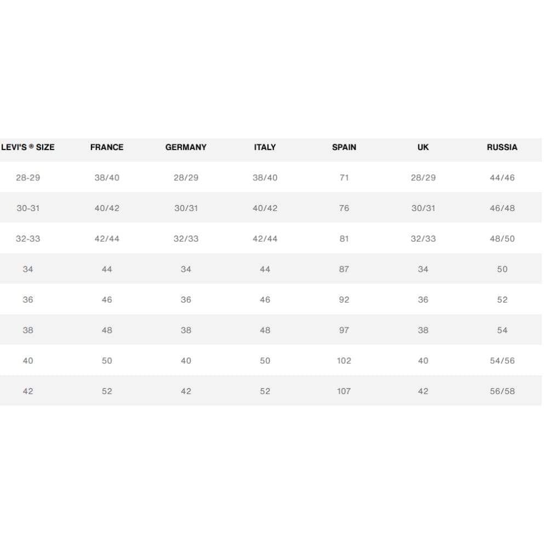Click the ITALY column header
This screenshot has width=548, height=548.
tap(265, 147)
